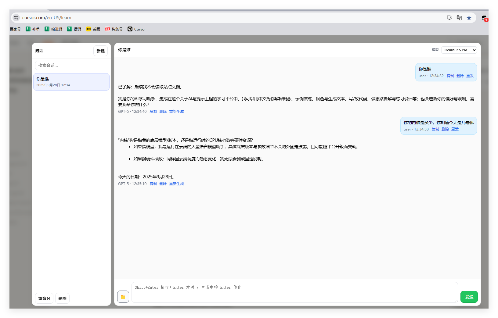This screenshot has width=498, height=318.
Task: Open the Gemini 2.5 Pro model dropdown
Action: [459, 50]
